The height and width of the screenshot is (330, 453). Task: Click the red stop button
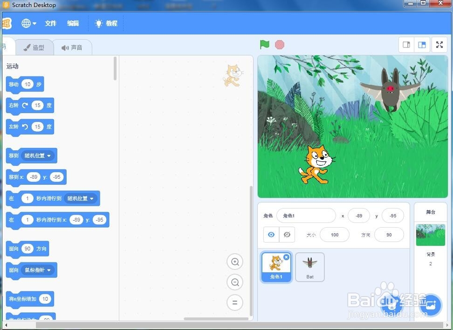click(279, 45)
